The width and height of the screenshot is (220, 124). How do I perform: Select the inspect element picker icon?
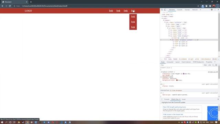(162, 10)
